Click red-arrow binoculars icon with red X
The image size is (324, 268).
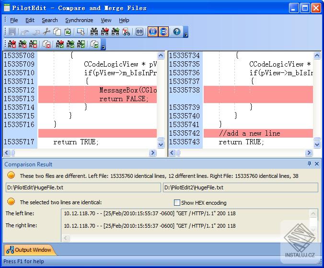[12, 44]
